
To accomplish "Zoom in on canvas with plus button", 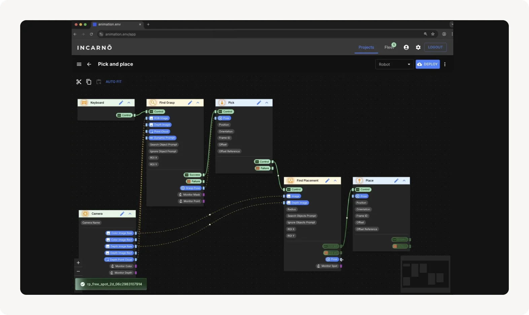I will pyautogui.click(x=78, y=263).
